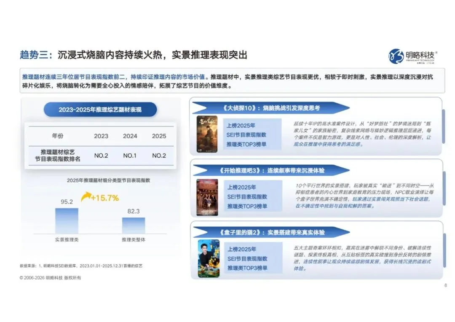Screen dimensions: 455x322
Task: Click the description starting 五大主题奇案
Action: (x=362, y=258)
